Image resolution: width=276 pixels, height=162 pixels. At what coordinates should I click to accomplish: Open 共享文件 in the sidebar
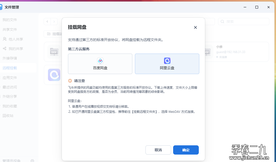tap(10, 29)
